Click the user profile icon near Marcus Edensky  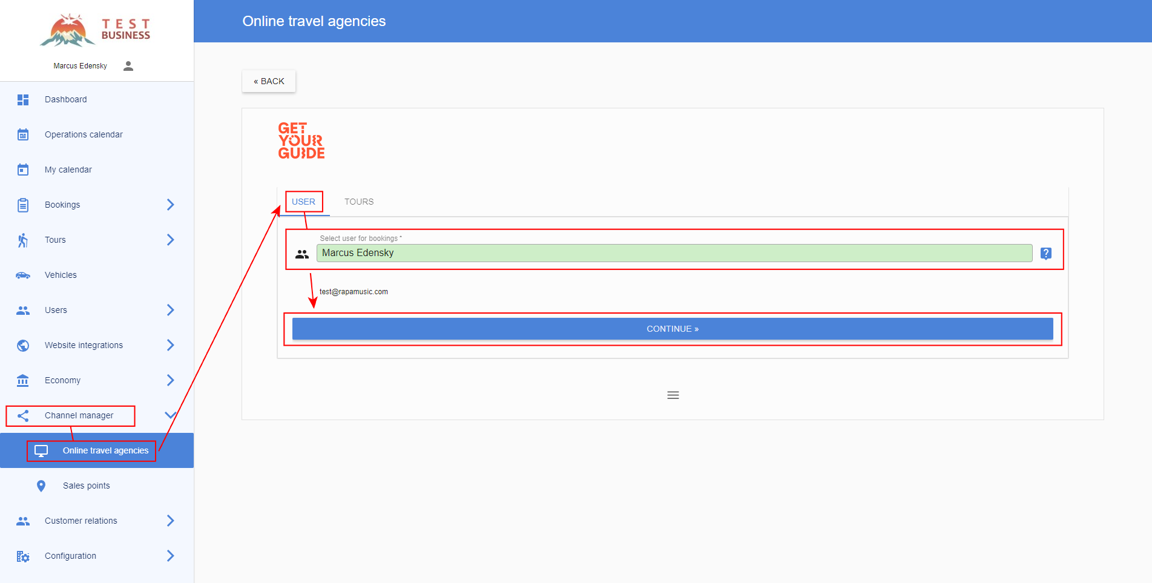tap(128, 66)
